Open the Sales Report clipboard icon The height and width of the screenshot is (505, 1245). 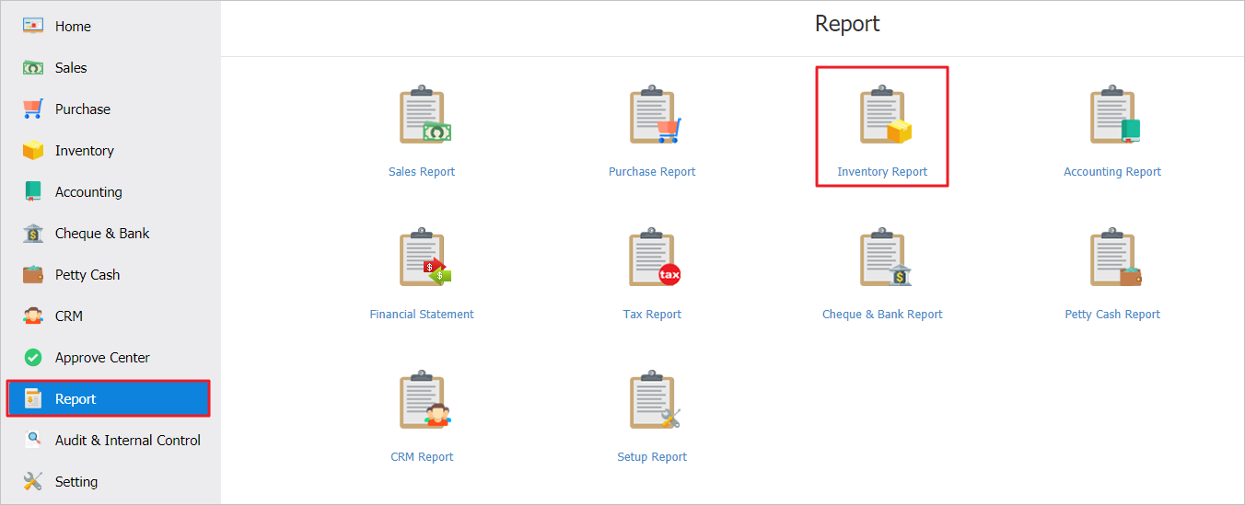tap(424, 116)
